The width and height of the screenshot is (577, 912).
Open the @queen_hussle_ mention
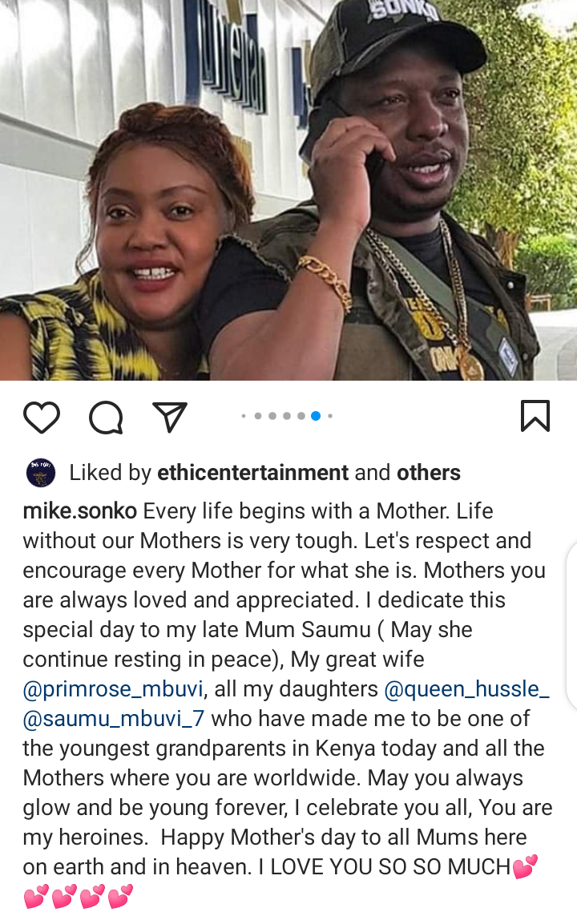466,689
